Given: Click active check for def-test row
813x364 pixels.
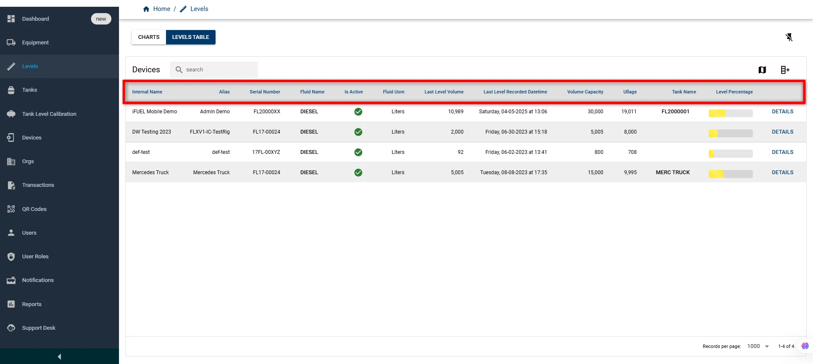Looking at the screenshot, I should (x=358, y=152).
